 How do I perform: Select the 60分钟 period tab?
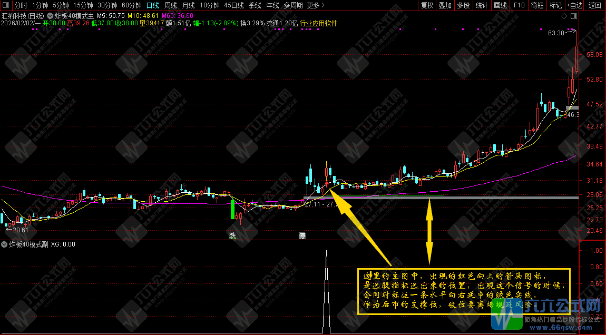[131, 5]
